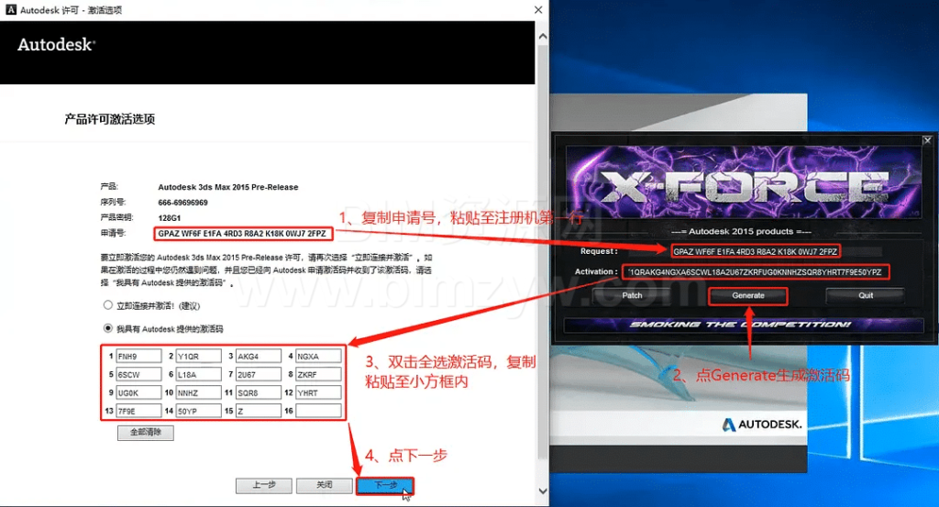Screen dimensions: 939x507
Task: Click activation code field 10 containing NNHZ
Action: point(199,392)
